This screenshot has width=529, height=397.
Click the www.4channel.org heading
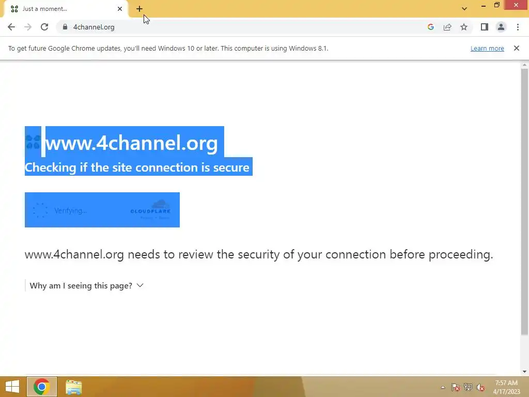pyautogui.click(x=132, y=143)
